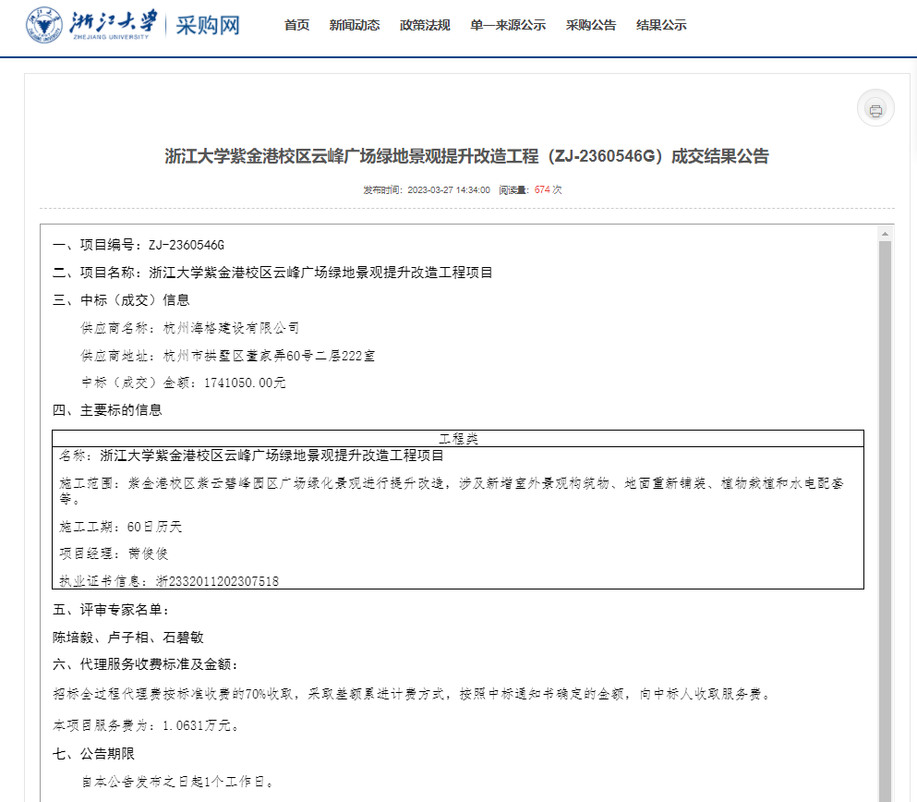
Task: Open the 首页 menu item
Action: pyautogui.click(x=296, y=25)
